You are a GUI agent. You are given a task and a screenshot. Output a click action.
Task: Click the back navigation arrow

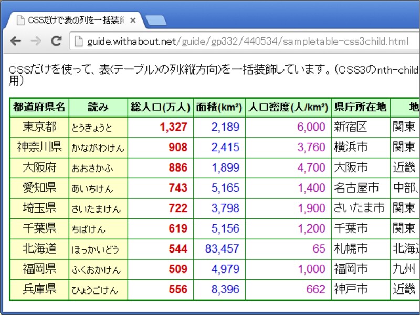[15, 41]
